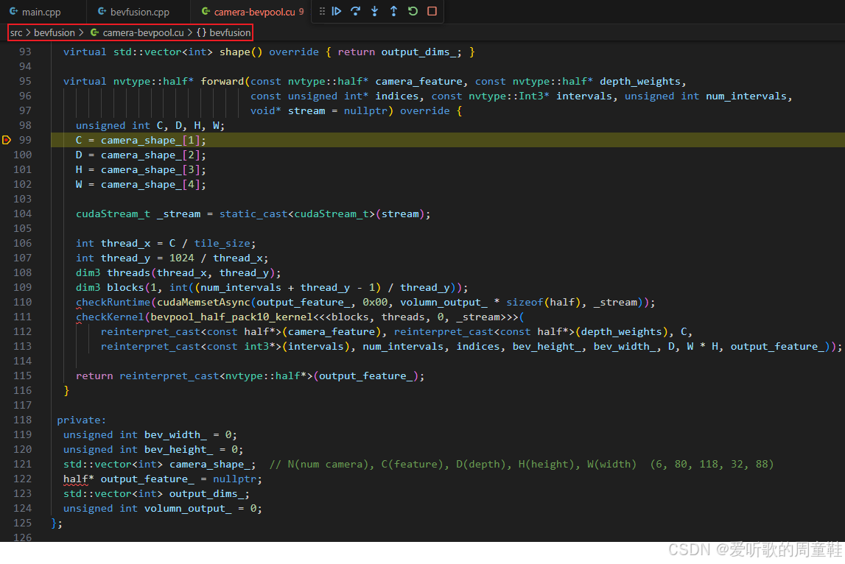The width and height of the screenshot is (845, 564).
Task: Select the Step Out icon
Action: click(393, 11)
